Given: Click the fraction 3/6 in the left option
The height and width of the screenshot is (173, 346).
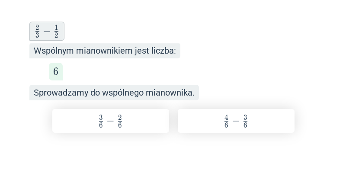Looking at the screenshot, I should tap(101, 121).
